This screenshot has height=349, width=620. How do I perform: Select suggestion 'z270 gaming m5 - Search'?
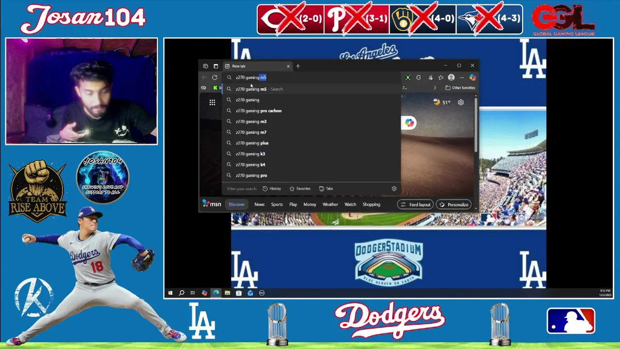tap(312, 89)
